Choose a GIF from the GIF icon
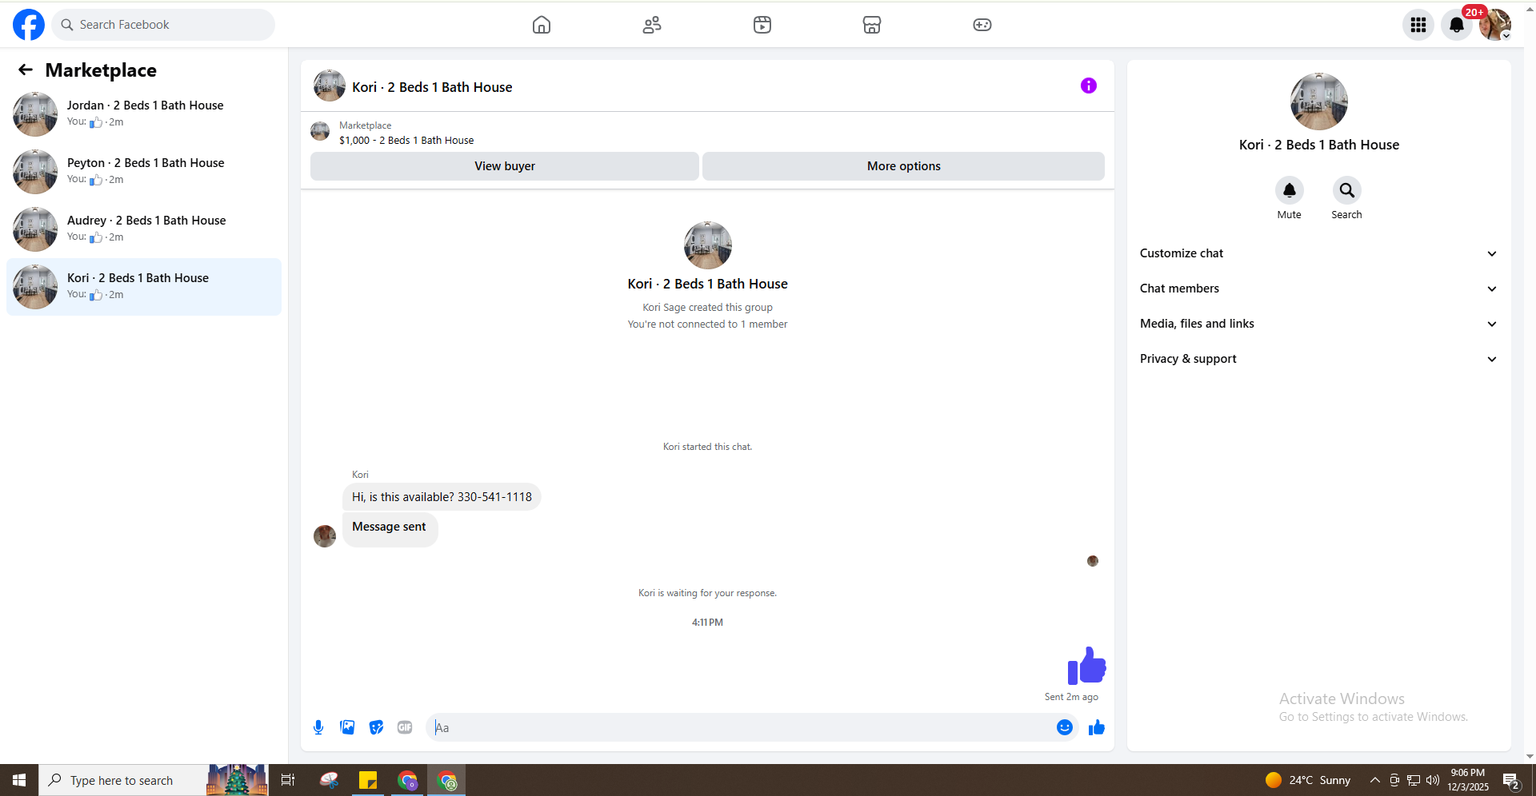The height and width of the screenshot is (796, 1536). point(405,727)
